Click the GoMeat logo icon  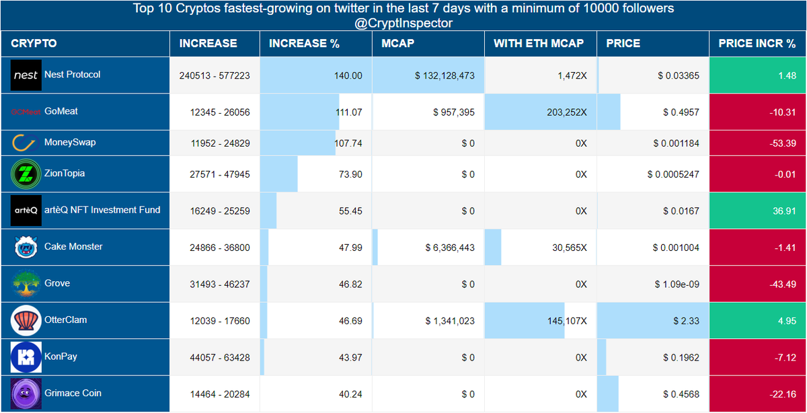(26, 112)
